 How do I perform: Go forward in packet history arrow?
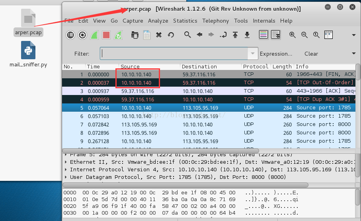point(211,35)
